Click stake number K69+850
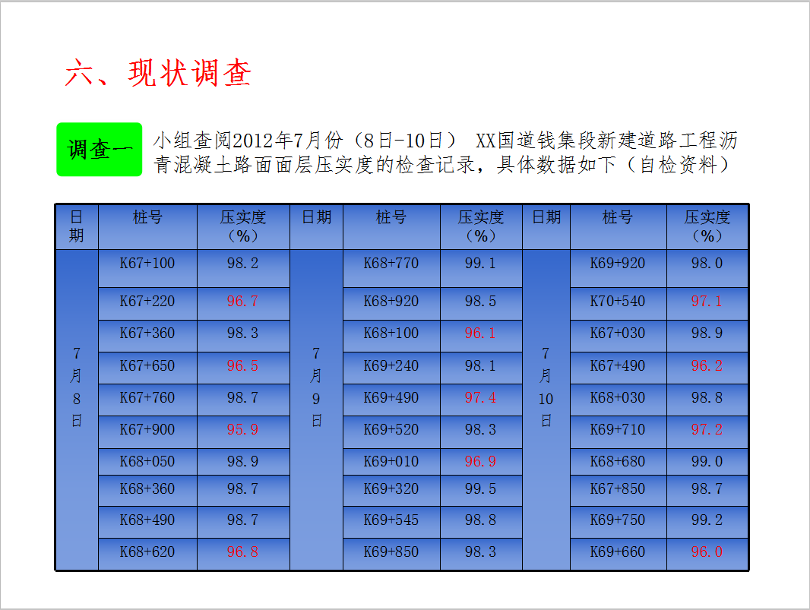 [391, 552]
